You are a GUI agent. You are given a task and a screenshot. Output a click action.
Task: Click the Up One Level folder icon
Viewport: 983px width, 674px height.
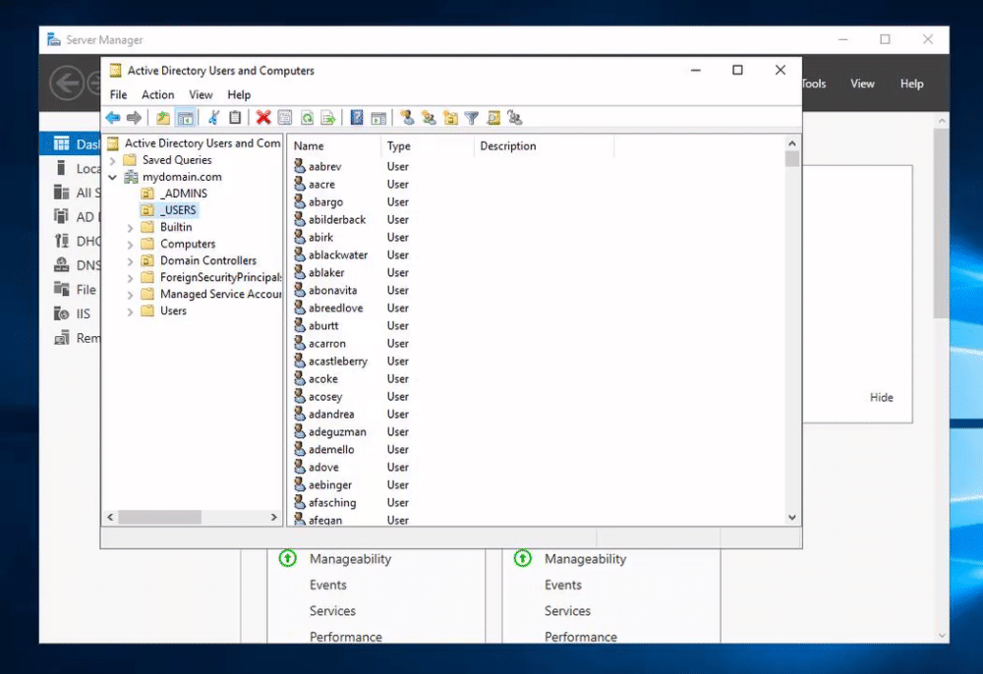pos(163,118)
